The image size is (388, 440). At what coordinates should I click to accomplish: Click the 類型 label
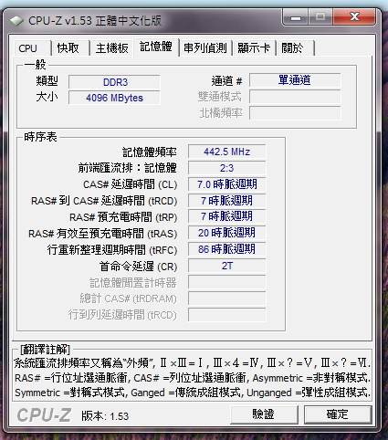47,81
